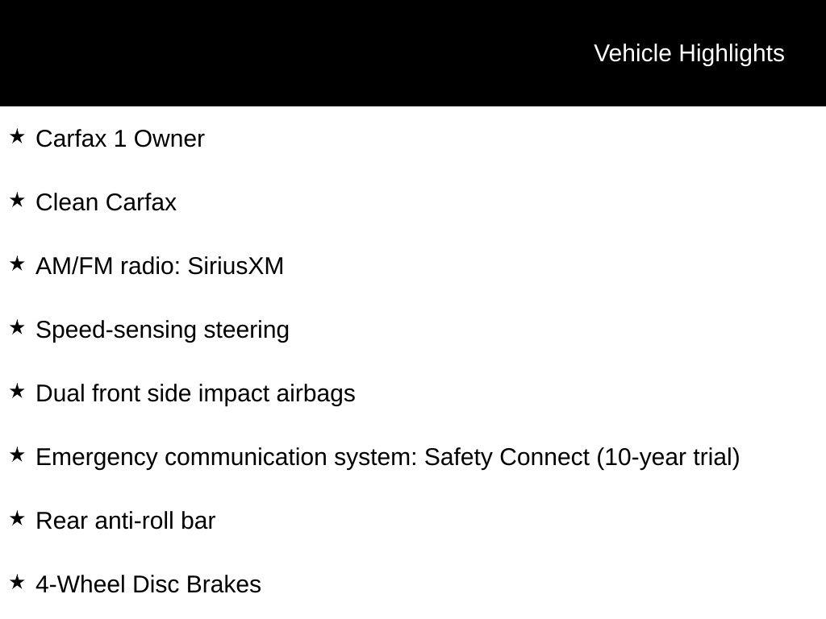Click the (10-year trial) text
The width and height of the screenshot is (826, 619).
pyautogui.click(x=668, y=458)
